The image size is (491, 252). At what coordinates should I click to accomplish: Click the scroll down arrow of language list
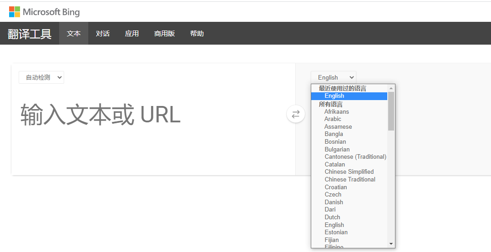(391, 244)
